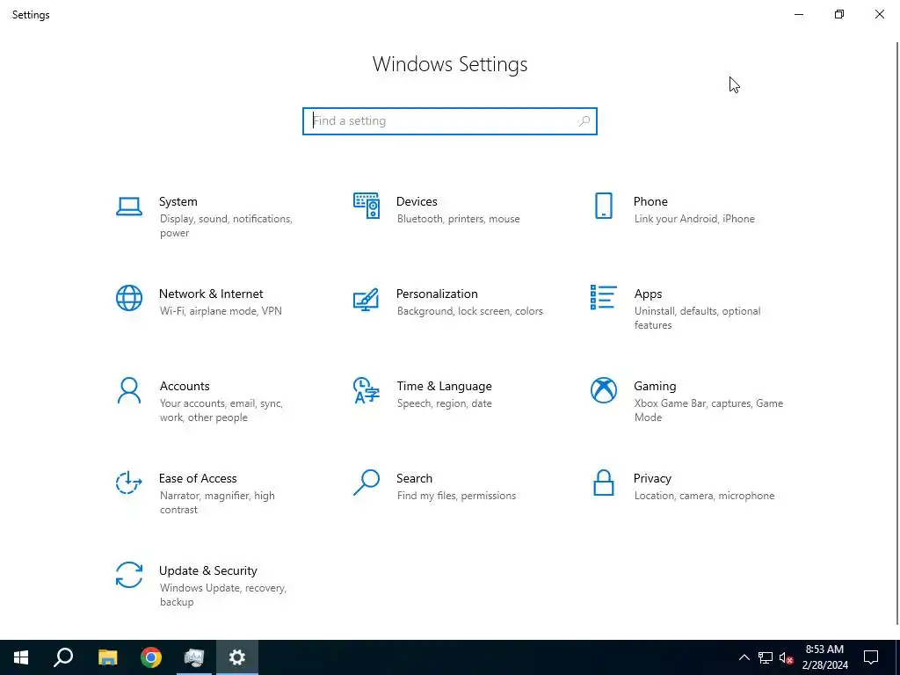Click the muted volume tray icon
The width and height of the screenshot is (900, 675).
(787, 657)
